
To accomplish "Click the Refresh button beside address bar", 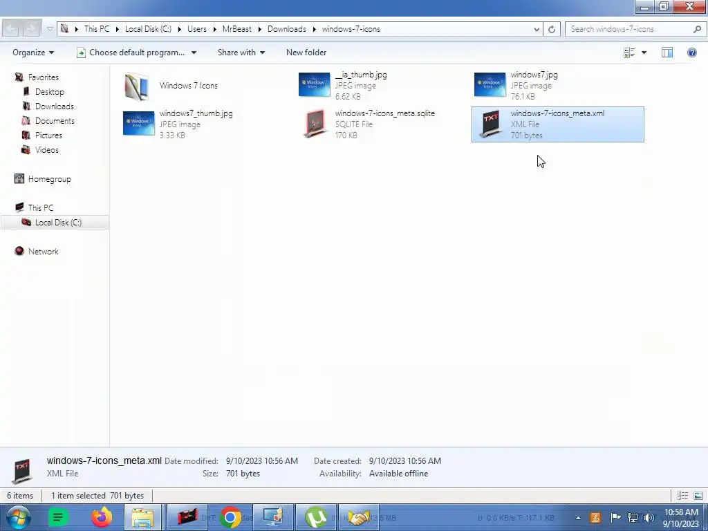I will (x=552, y=29).
